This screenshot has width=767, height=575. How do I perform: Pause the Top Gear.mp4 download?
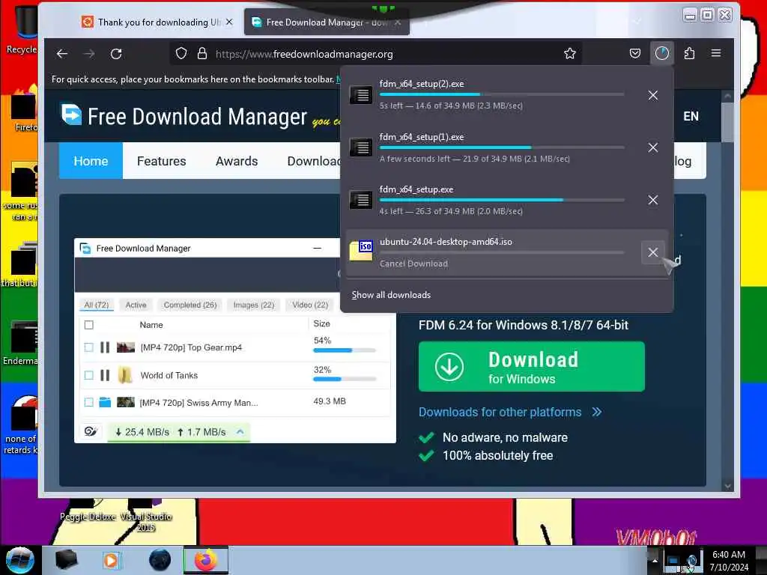point(105,347)
